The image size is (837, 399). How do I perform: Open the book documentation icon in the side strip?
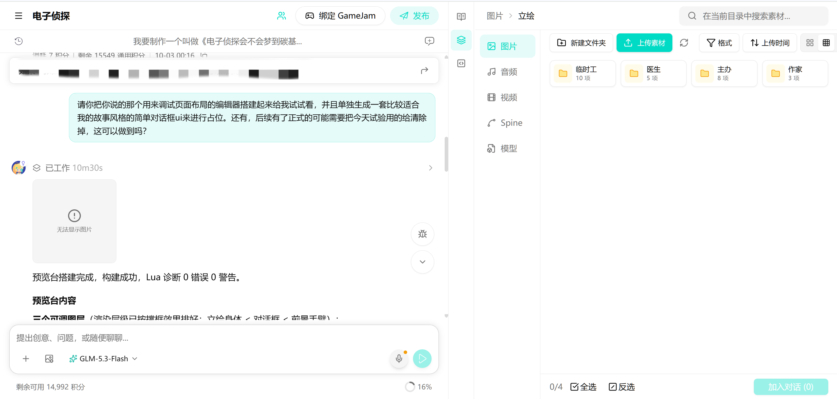tap(461, 16)
